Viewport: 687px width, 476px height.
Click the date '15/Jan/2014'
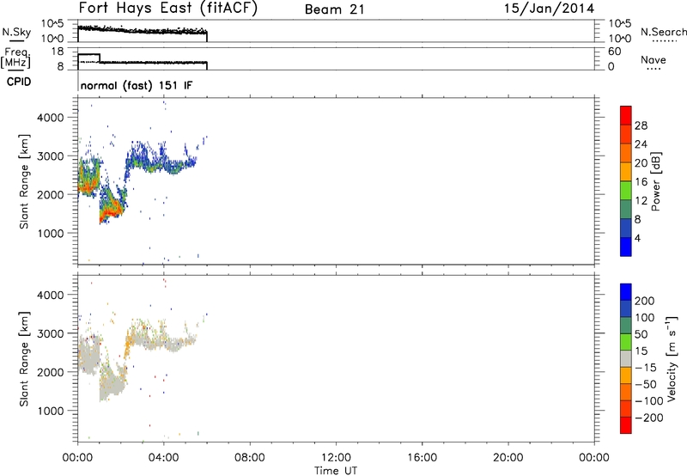point(549,9)
